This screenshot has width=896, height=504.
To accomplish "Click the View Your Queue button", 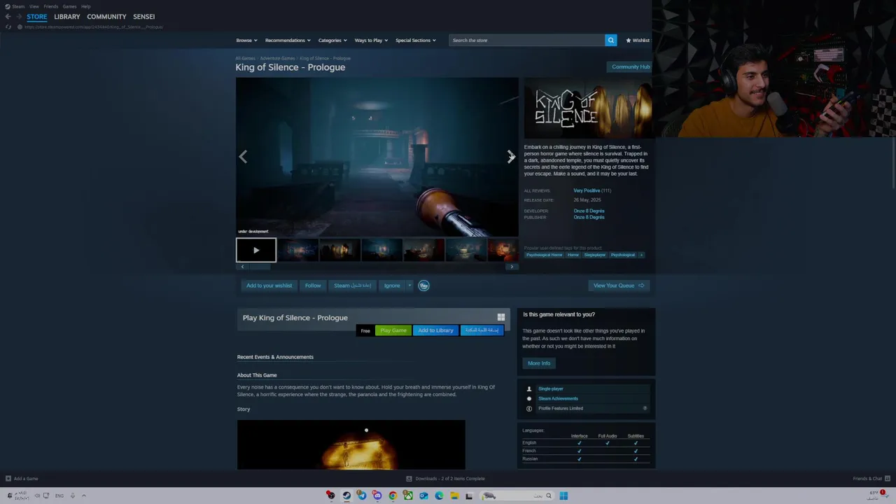I will tap(619, 286).
